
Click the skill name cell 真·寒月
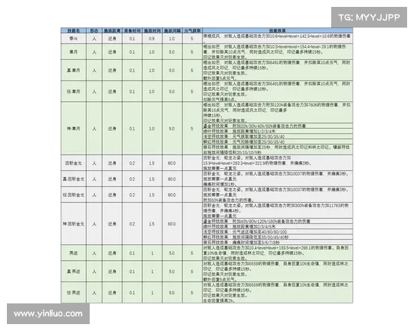point(73,70)
